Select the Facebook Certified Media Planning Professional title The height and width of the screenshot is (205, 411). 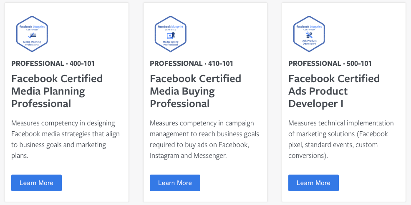coord(57,91)
